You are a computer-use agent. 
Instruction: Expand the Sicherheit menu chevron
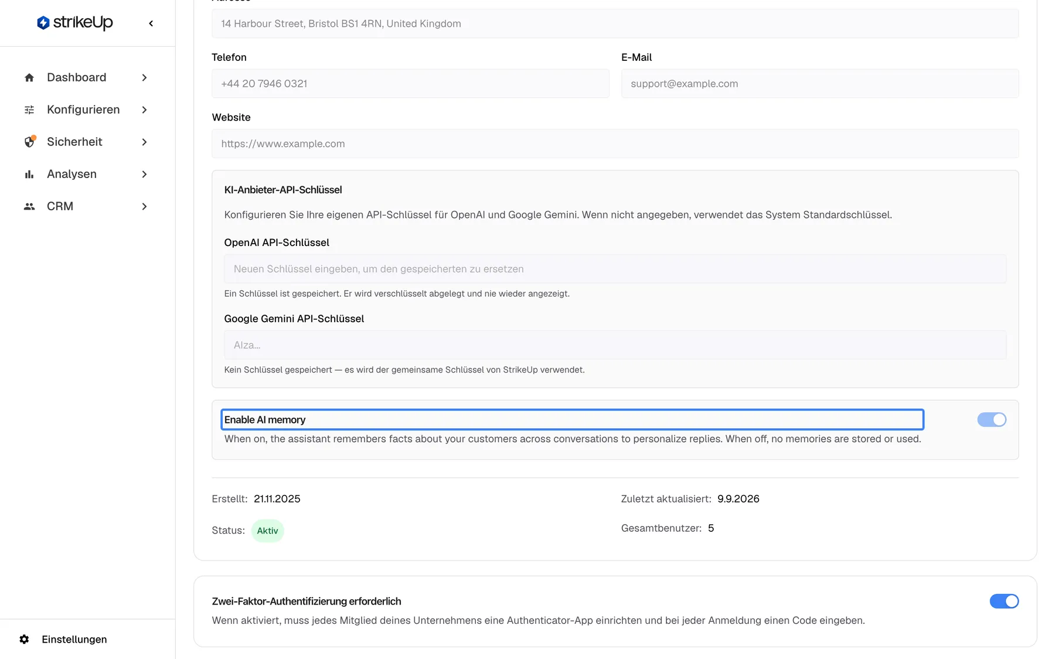[144, 142]
